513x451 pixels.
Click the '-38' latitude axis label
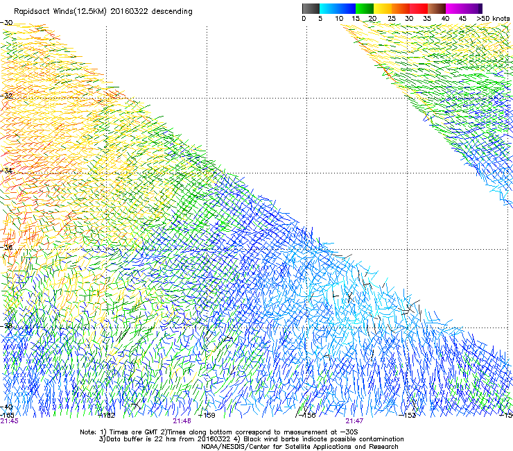click(x=6, y=326)
